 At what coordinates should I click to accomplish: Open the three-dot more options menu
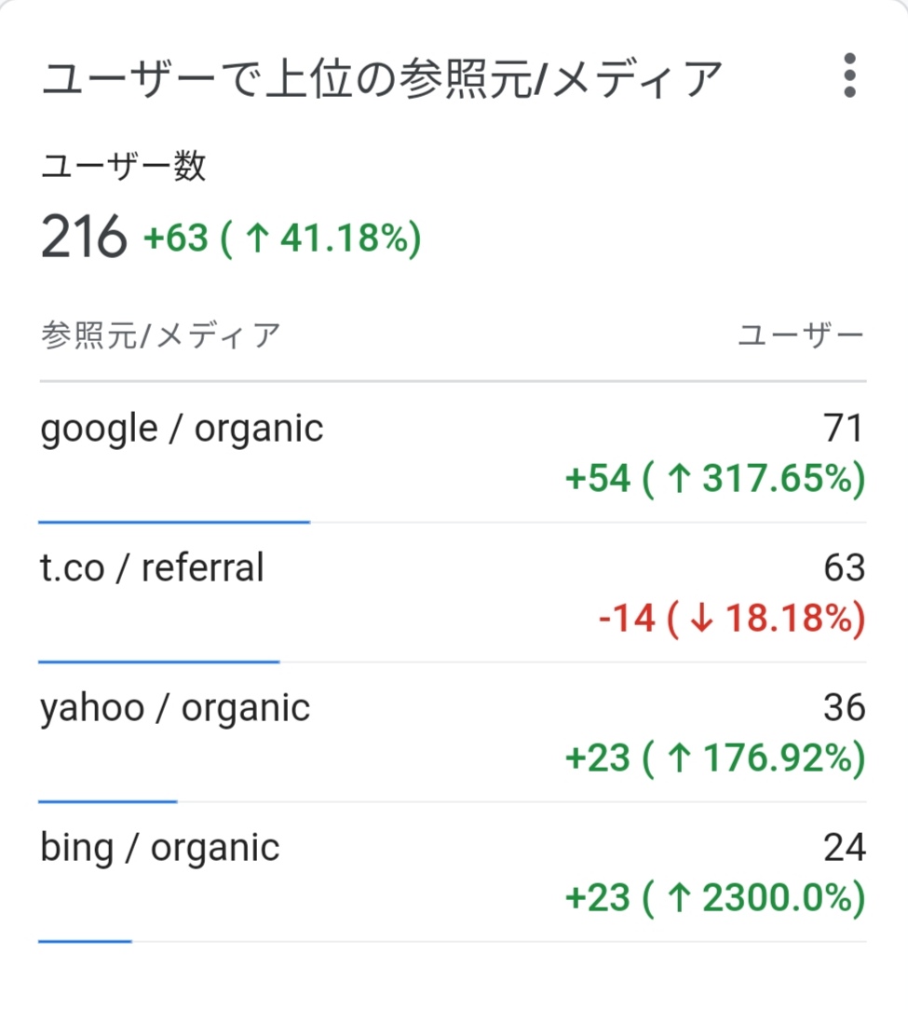[x=849, y=75]
